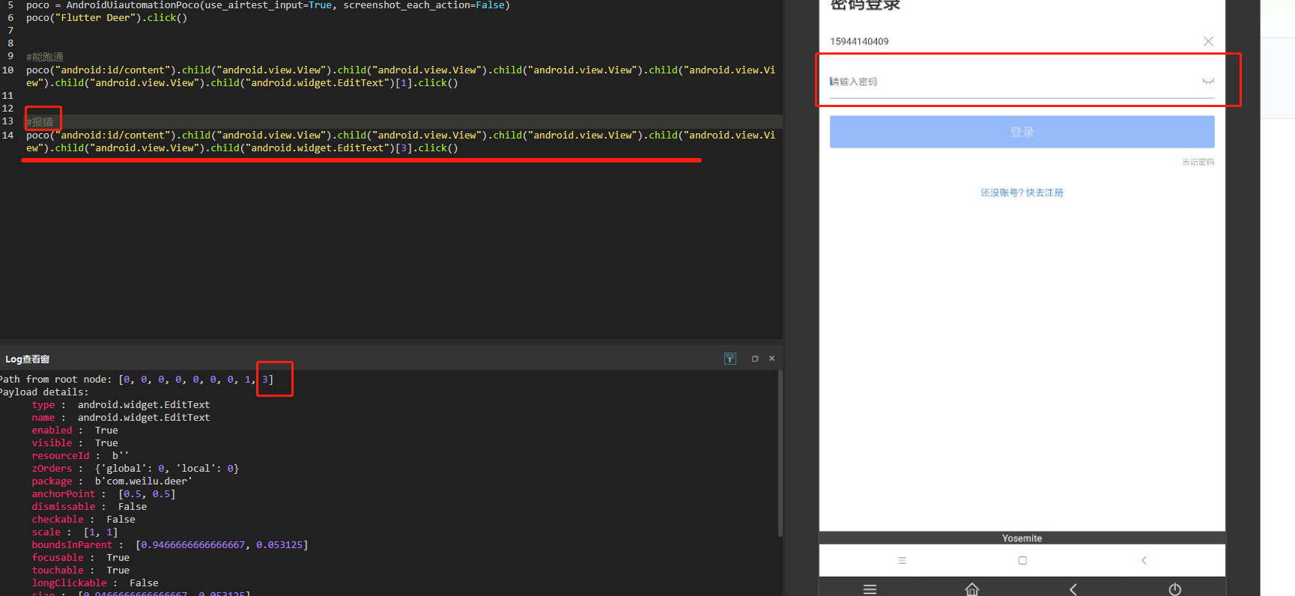Click the device toolbar Power icon
1295x596 pixels.
1174,589
